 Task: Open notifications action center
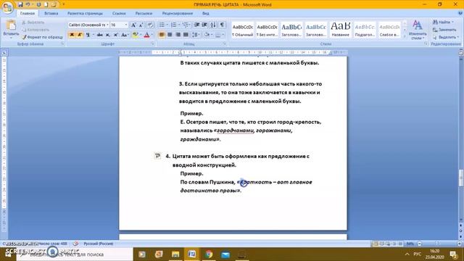click(453, 254)
